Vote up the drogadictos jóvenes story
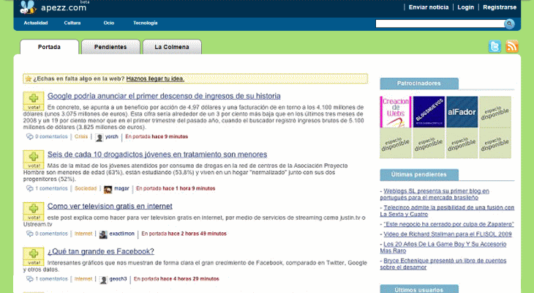This screenshot has height=293, width=534. coord(34,159)
